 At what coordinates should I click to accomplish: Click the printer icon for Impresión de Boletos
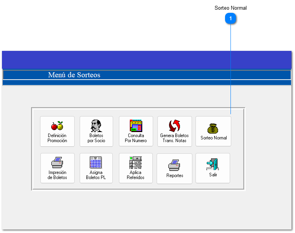point(57,162)
